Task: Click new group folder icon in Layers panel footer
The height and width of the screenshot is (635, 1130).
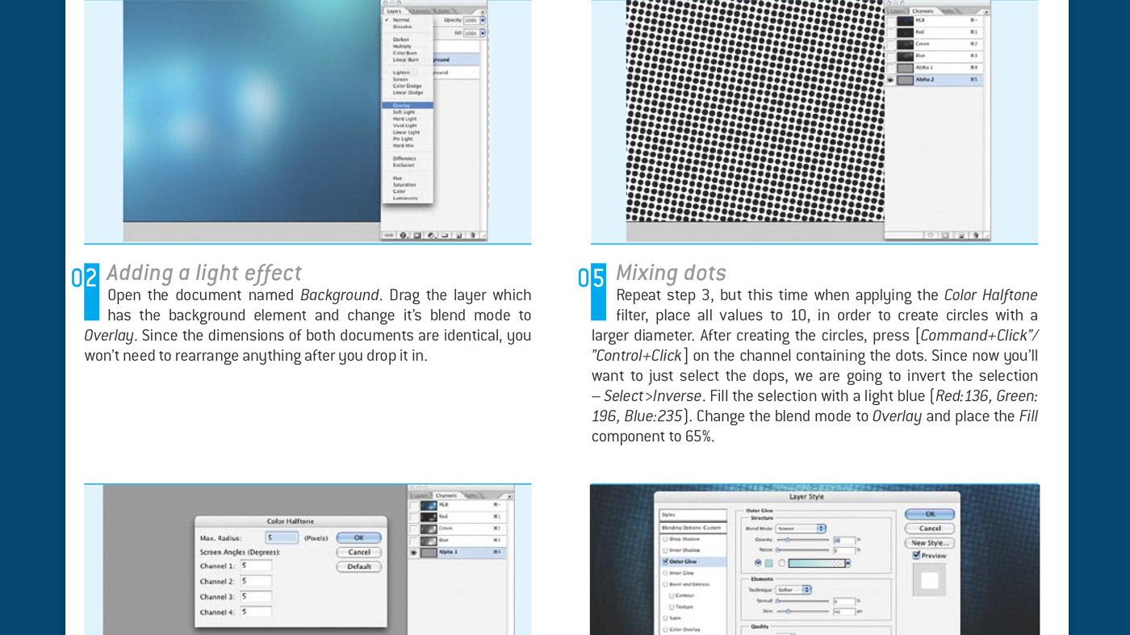Action: click(445, 235)
